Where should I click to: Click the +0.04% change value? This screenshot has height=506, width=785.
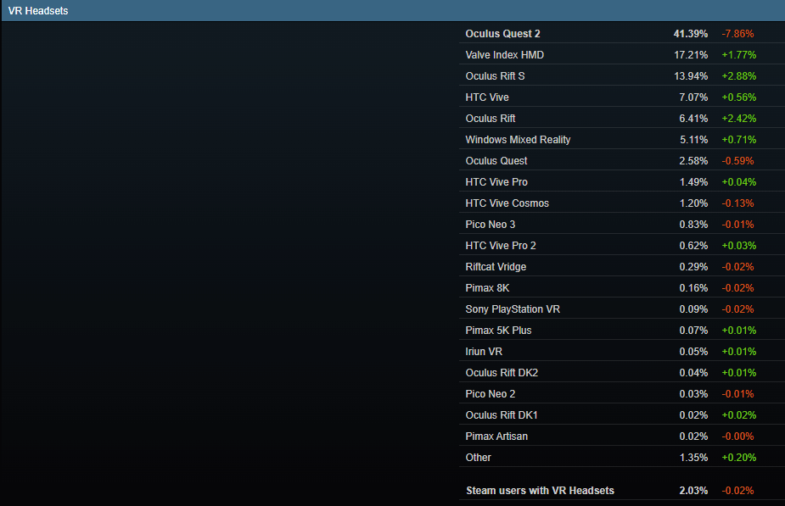click(x=739, y=182)
